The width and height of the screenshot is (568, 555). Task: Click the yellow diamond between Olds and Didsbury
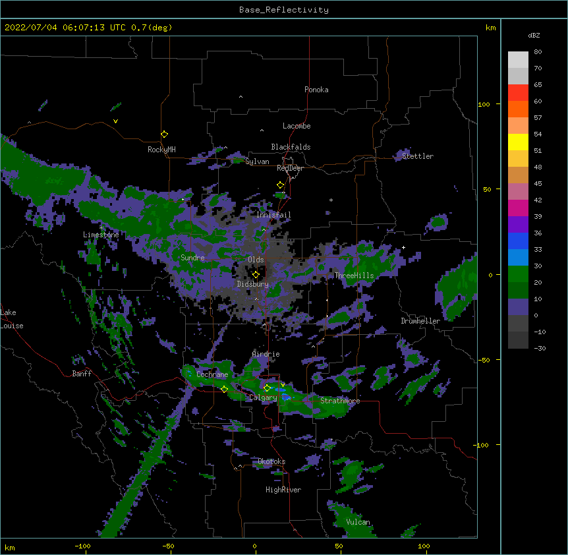[256, 275]
